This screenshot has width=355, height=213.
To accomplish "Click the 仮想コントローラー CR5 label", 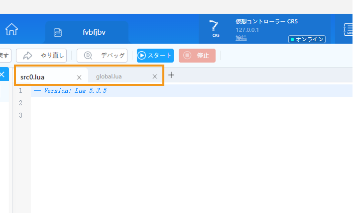I will [266, 21].
